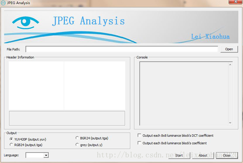Start the JPEG analysis

179,155
